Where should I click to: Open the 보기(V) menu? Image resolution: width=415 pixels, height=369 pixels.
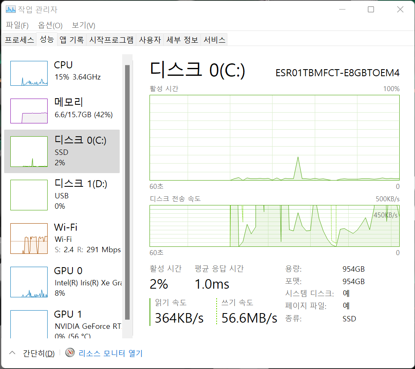coord(84,25)
